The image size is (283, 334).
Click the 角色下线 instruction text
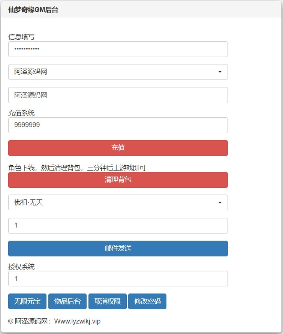coord(77,168)
